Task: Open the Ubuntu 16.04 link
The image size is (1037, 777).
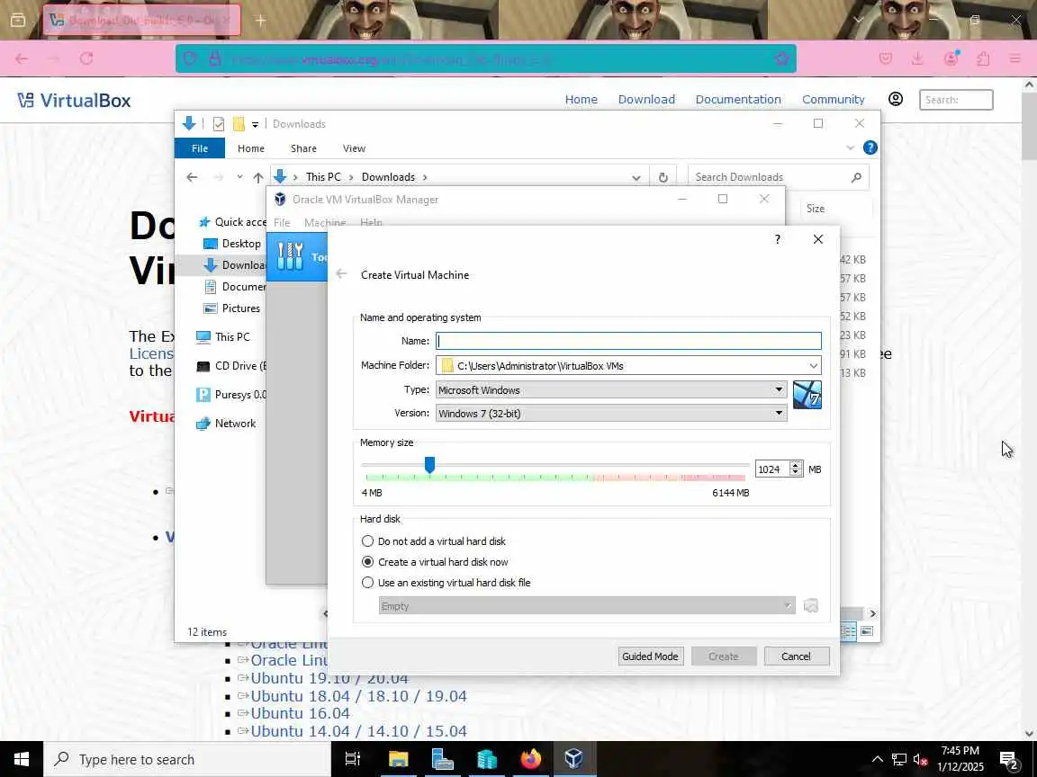Action: coord(301,713)
